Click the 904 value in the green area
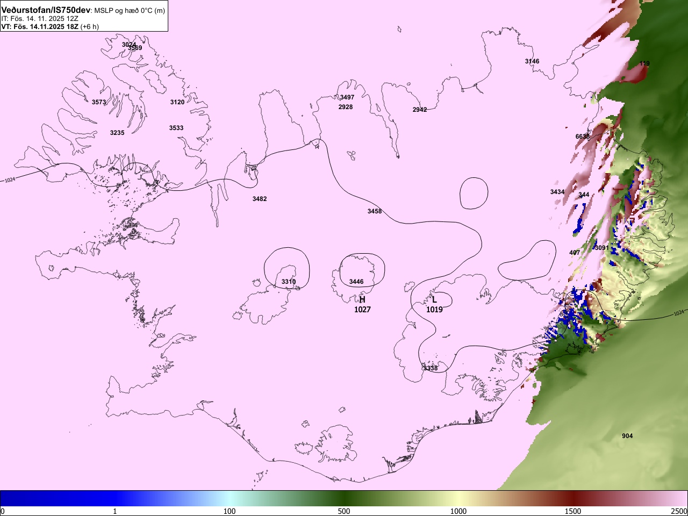The image size is (688, 516). (x=627, y=436)
